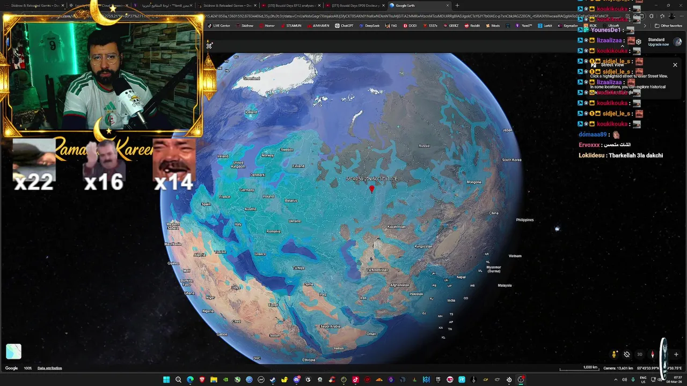Click the Saudi Arabia label
687x386 pixels.
point(330,326)
